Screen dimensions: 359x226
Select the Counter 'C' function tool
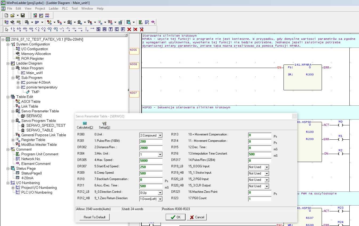click(117, 29)
